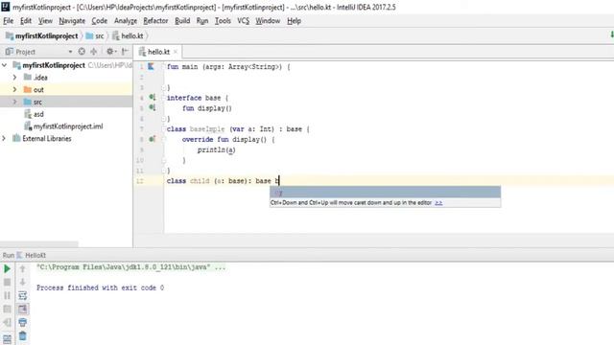The image size is (614, 345).
Task: Fold the override fun display() block
Action: tap(164, 139)
